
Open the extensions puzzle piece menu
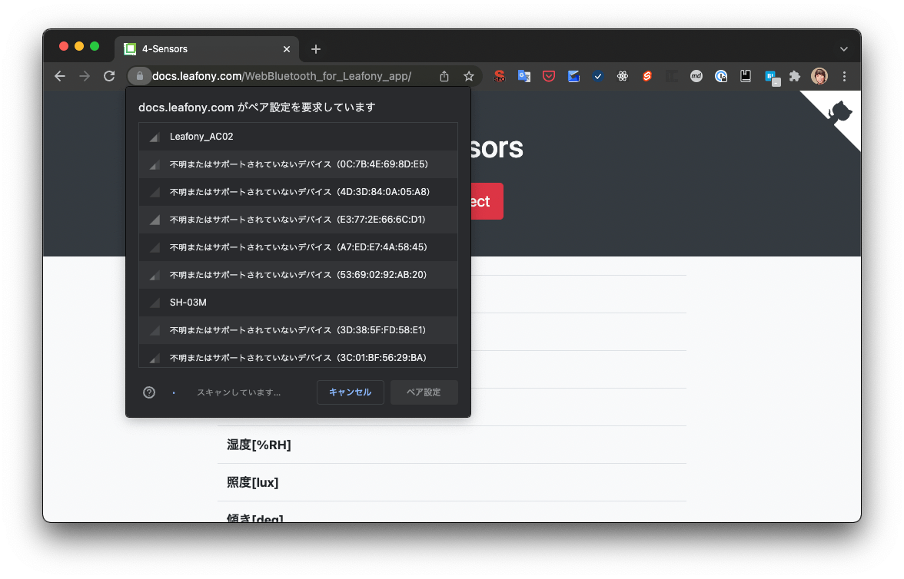(795, 76)
